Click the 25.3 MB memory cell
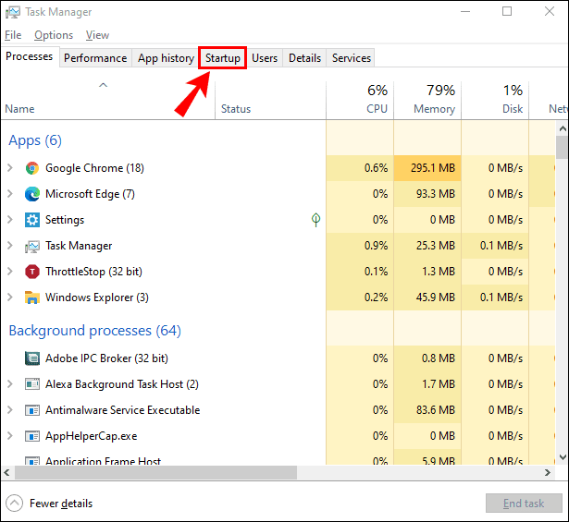The height and width of the screenshot is (522, 569). coord(427,246)
